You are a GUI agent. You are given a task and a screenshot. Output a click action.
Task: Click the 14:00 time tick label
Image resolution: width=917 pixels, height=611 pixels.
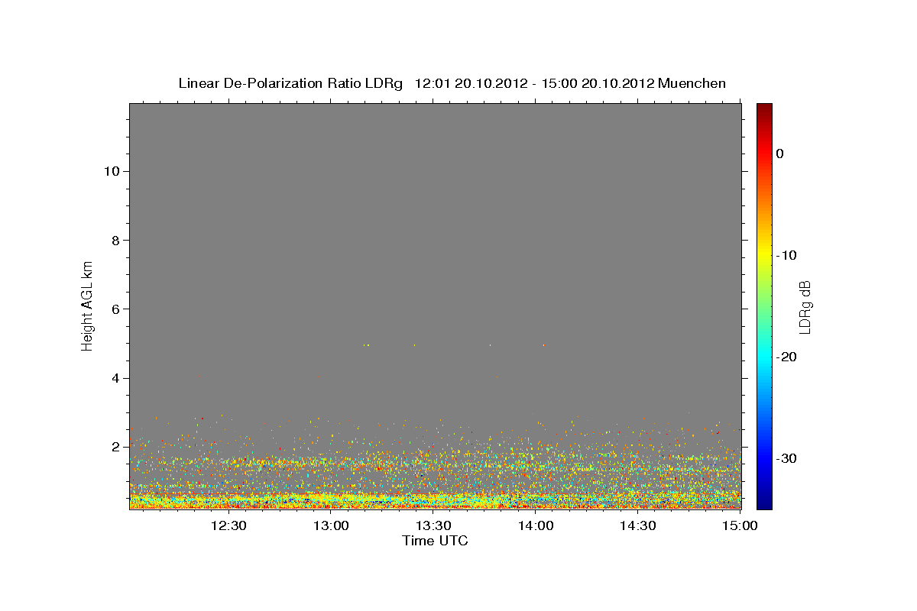pyautogui.click(x=536, y=525)
